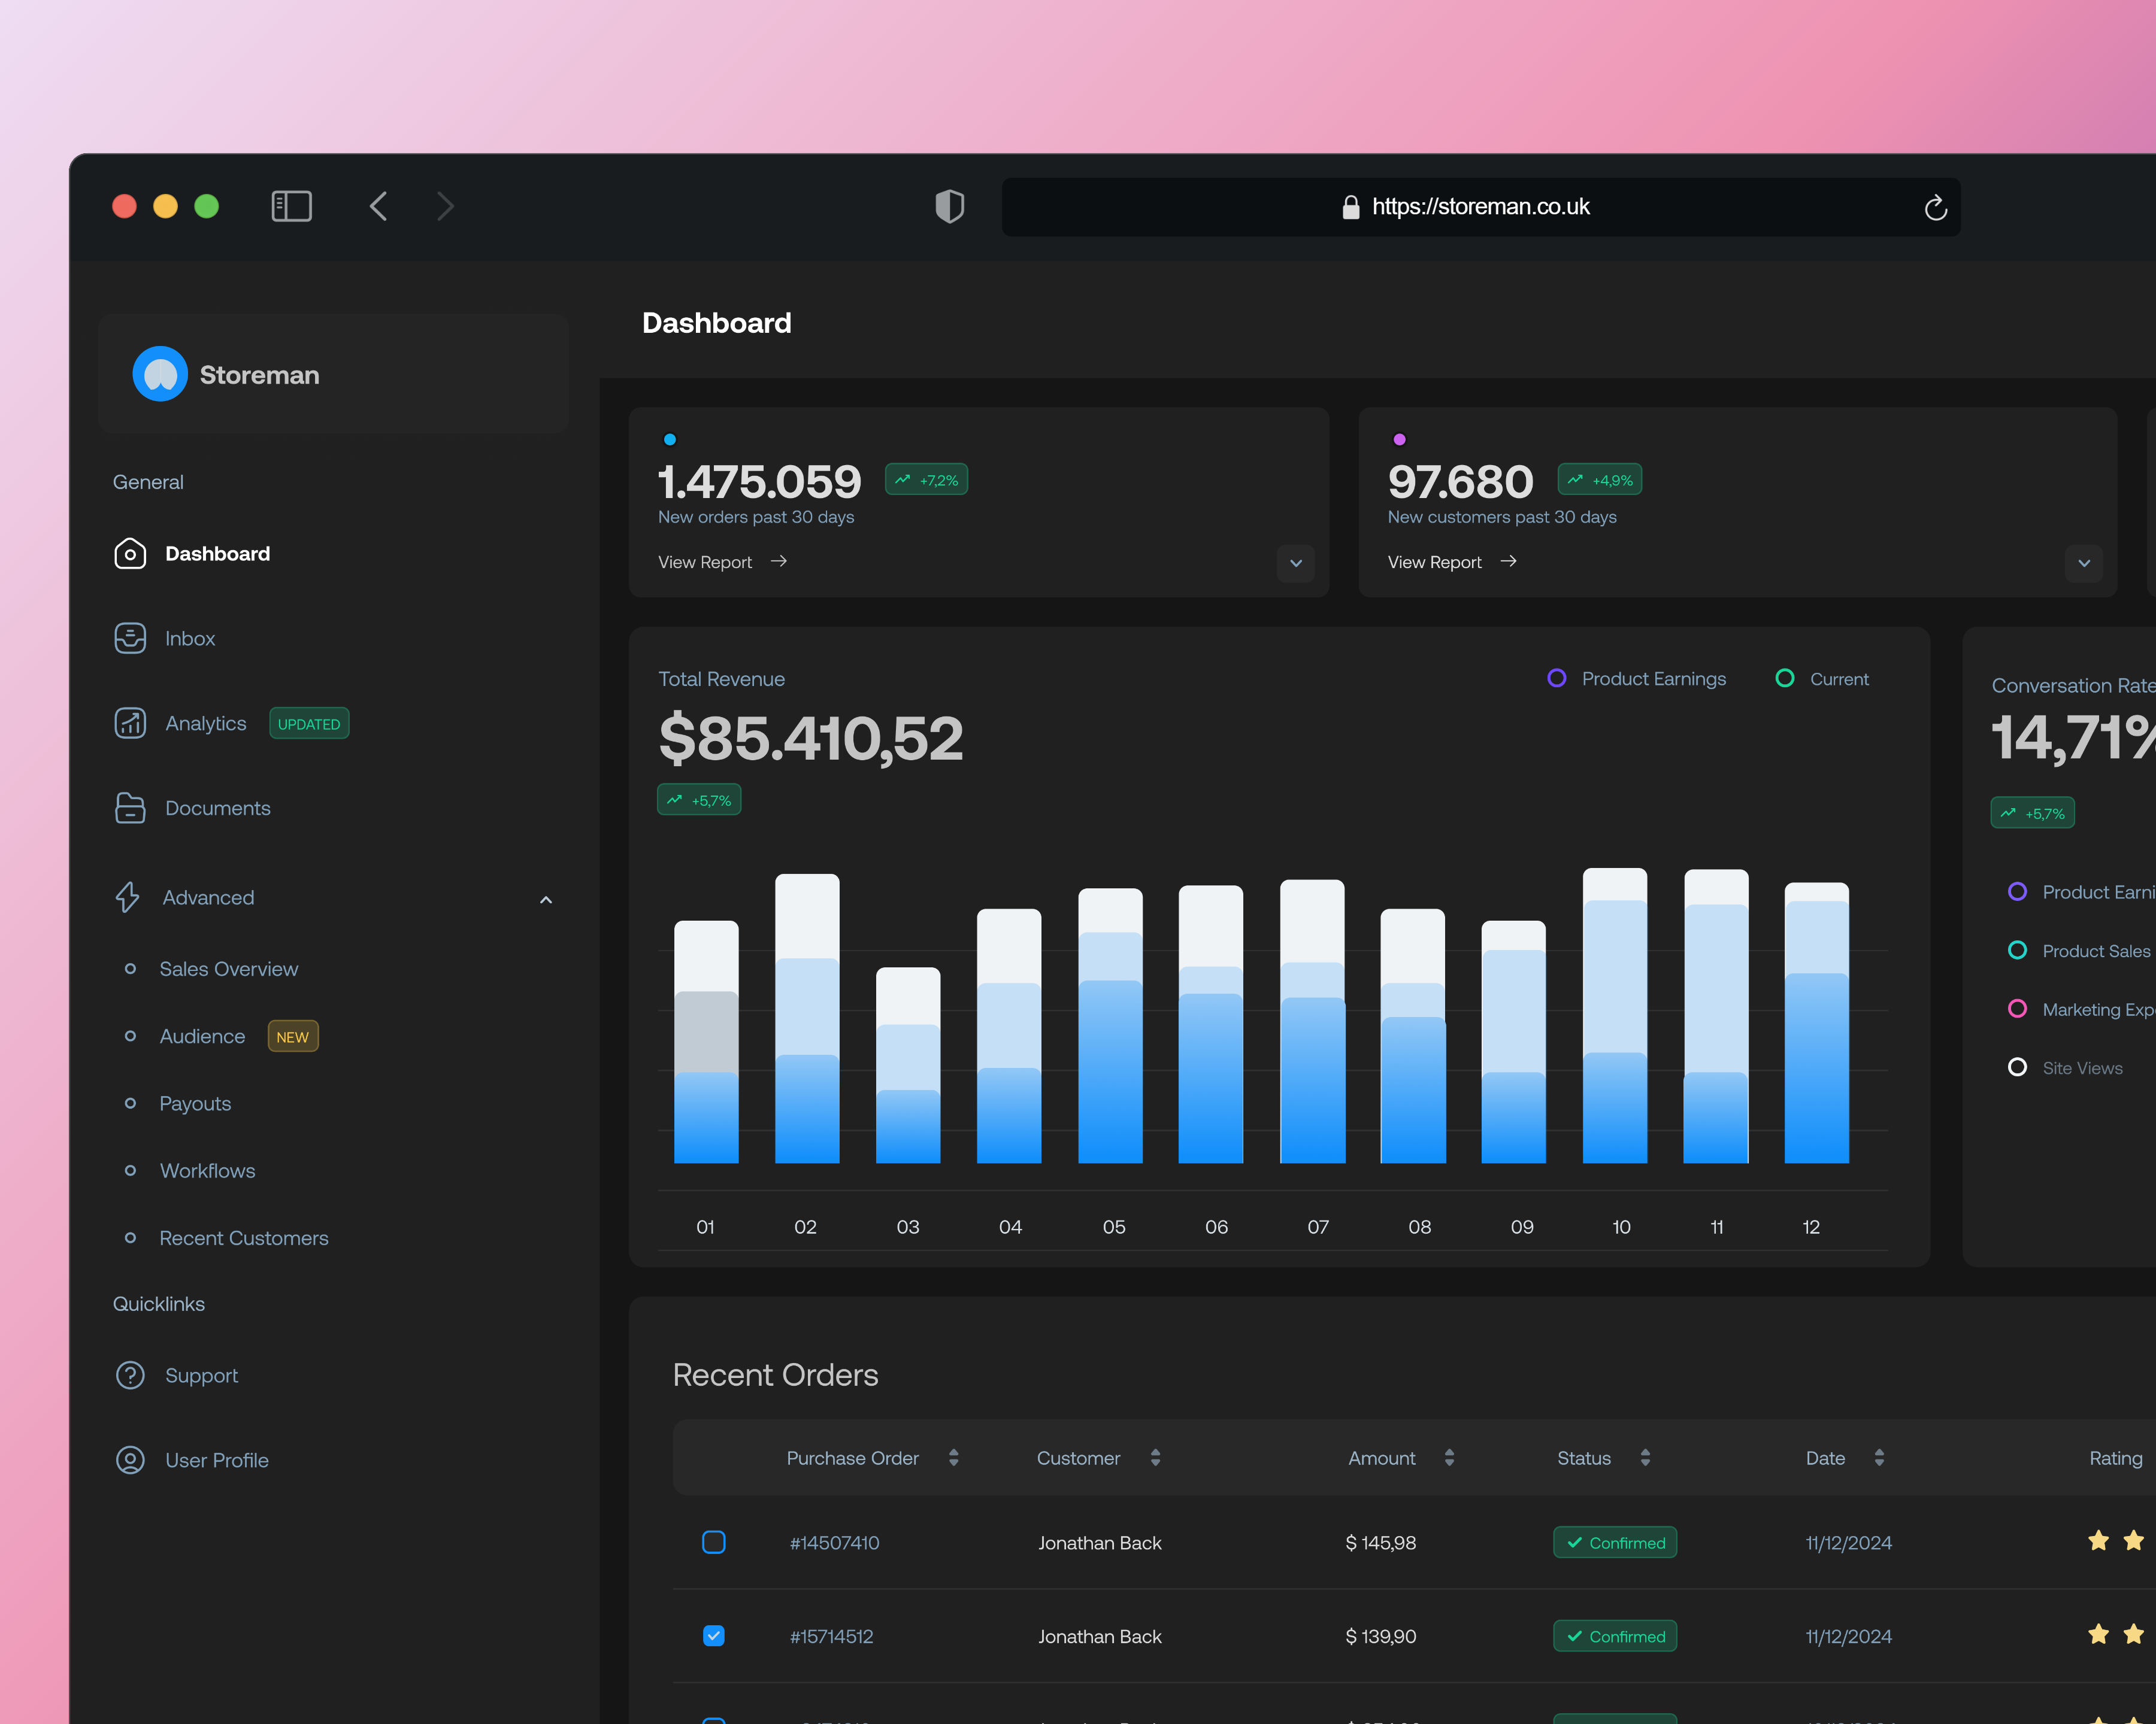Open the Status column sort control
This screenshot has height=1724, width=2156.
pos(1645,1458)
